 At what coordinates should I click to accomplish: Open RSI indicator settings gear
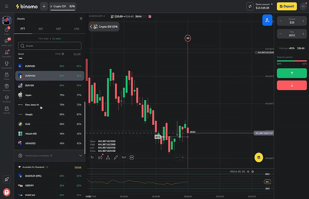(248, 172)
